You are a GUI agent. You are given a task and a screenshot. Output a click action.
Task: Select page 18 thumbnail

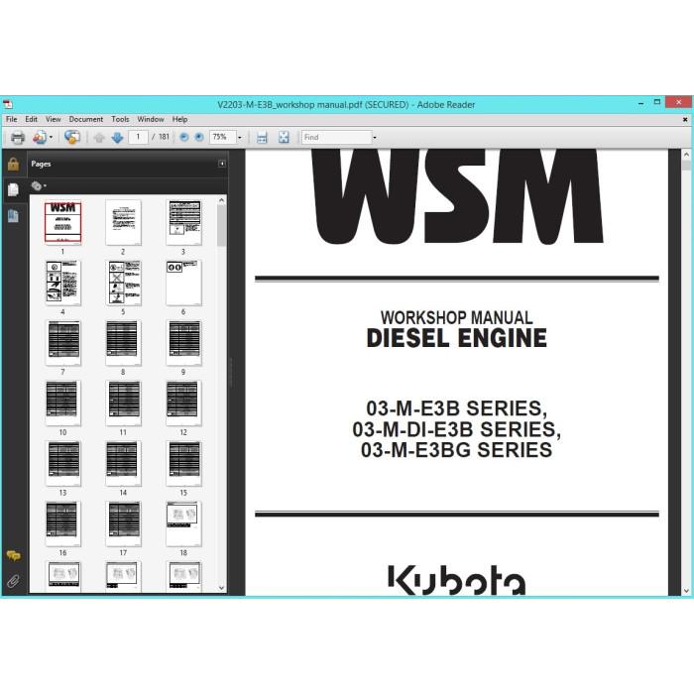183,523
